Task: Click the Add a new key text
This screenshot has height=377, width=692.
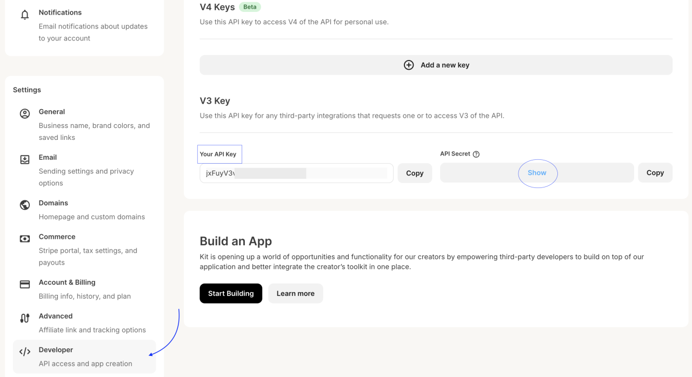Action: click(445, 65)
